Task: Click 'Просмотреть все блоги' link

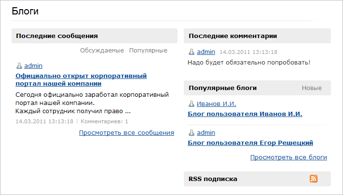Action: click(x=288, y=157)
